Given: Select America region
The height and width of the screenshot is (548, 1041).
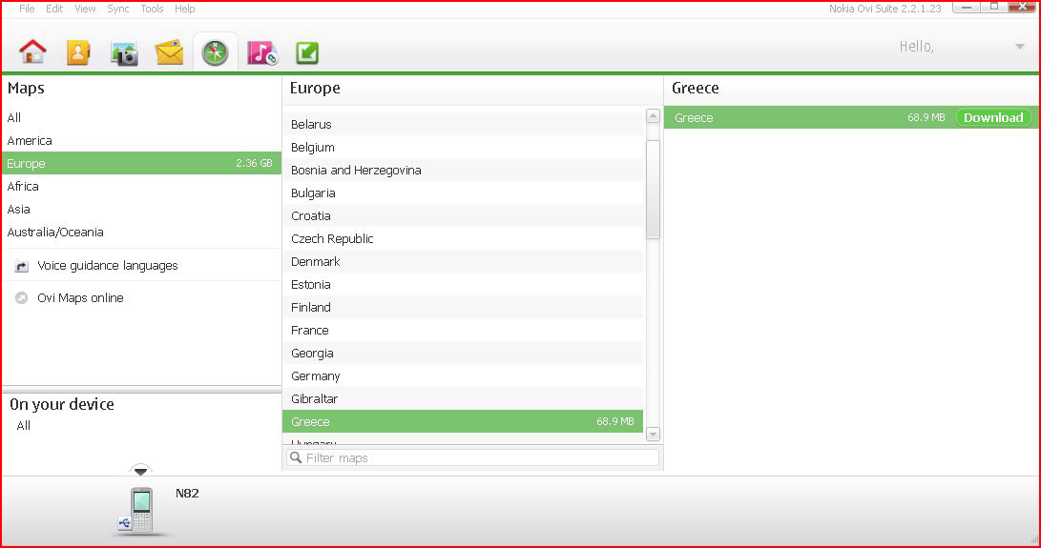Looking at the screenshot, I should click(x=141, y=141).
